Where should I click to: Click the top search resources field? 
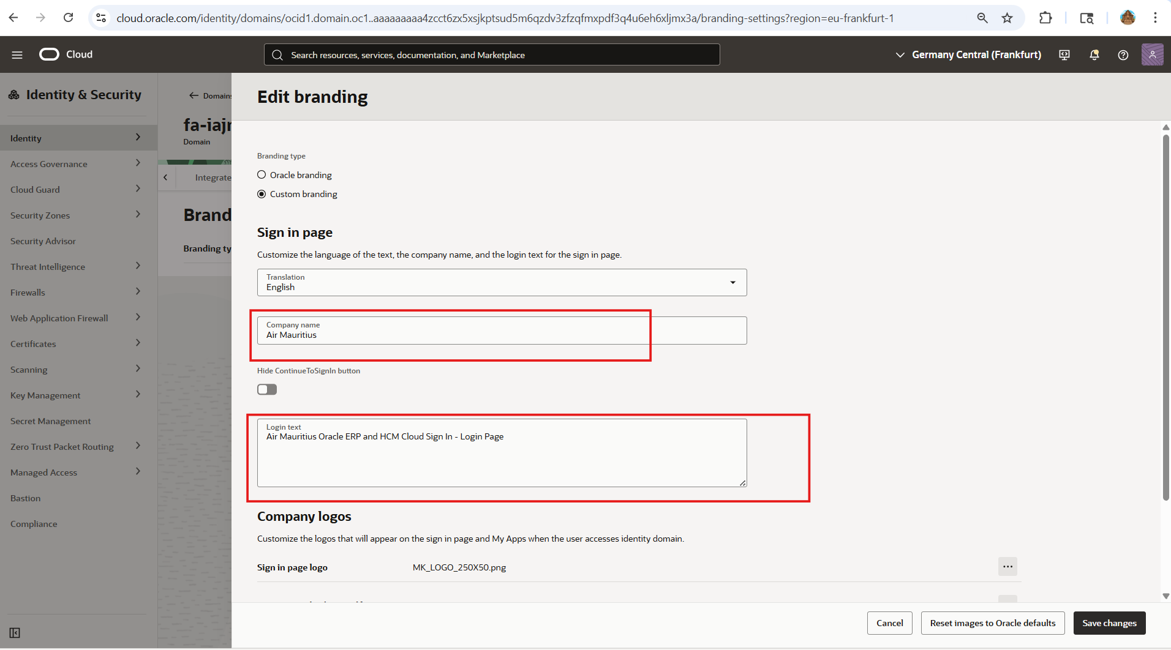point(492,55)
